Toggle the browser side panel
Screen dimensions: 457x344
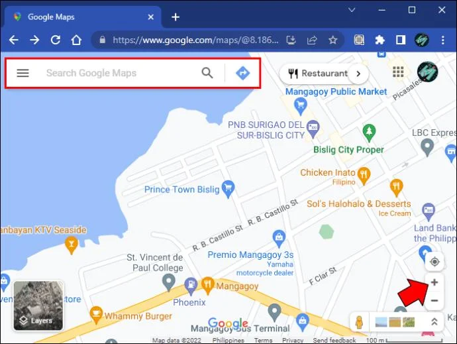tap(401, 40)
